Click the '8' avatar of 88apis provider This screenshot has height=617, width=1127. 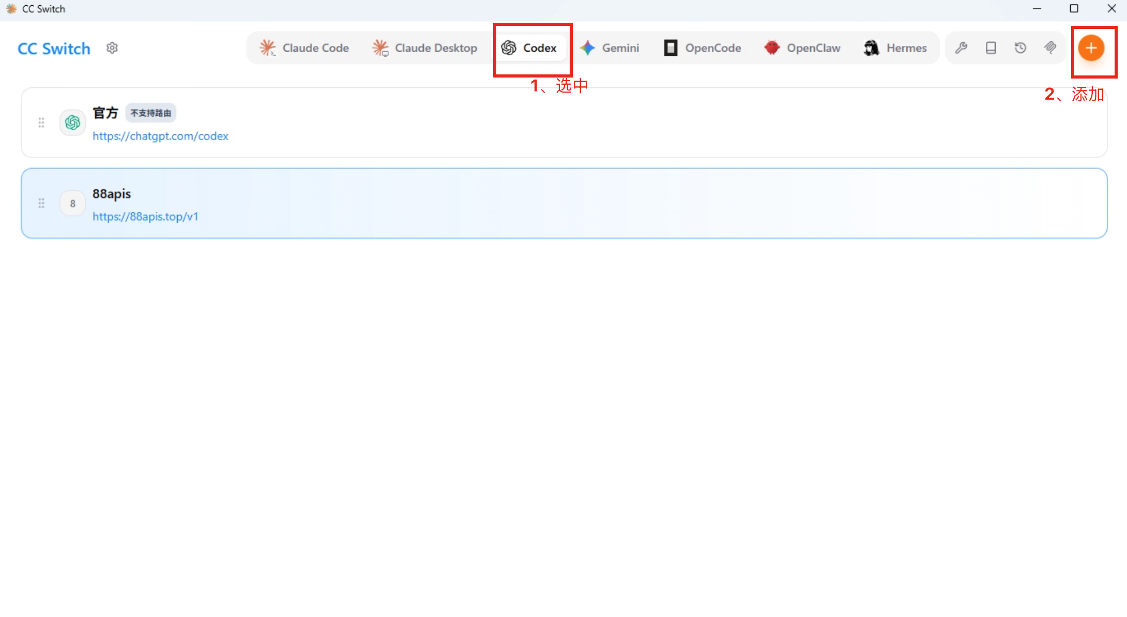click(x=72, y=203)
